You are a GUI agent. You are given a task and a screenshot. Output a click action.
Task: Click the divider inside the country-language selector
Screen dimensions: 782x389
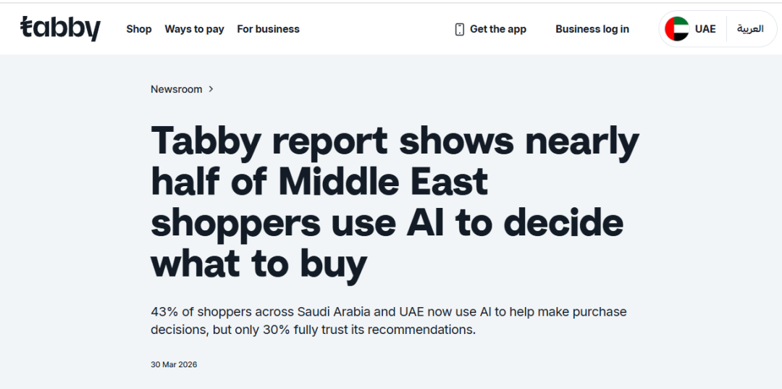726,29
